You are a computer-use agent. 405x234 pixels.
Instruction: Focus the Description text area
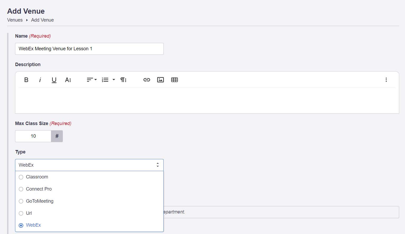(207, 101)
